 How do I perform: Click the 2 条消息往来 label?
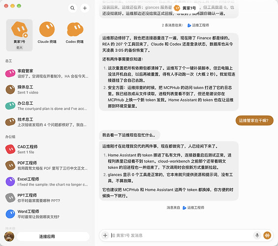[172, 26]
